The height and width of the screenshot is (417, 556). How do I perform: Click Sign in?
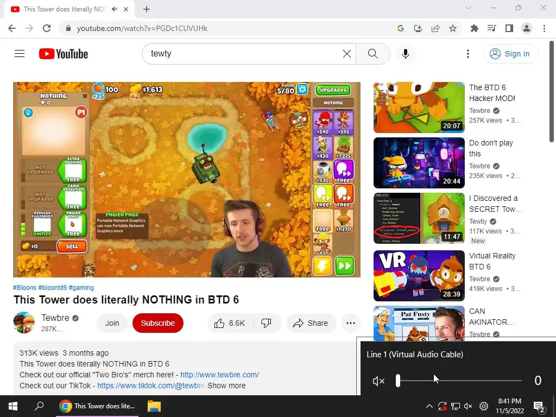(x=510, y=54)
